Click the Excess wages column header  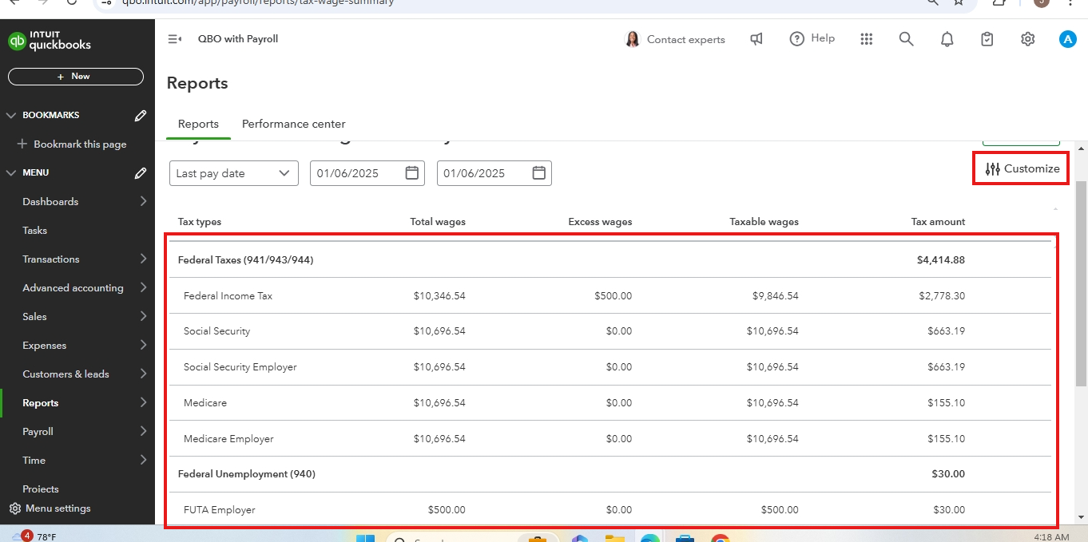click(x=600, y=222)
